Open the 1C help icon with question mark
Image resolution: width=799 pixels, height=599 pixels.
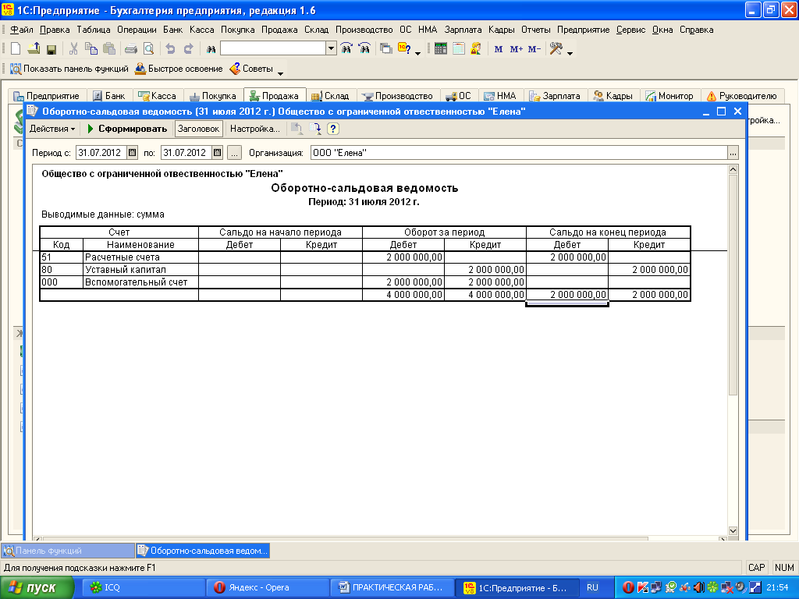404,49
